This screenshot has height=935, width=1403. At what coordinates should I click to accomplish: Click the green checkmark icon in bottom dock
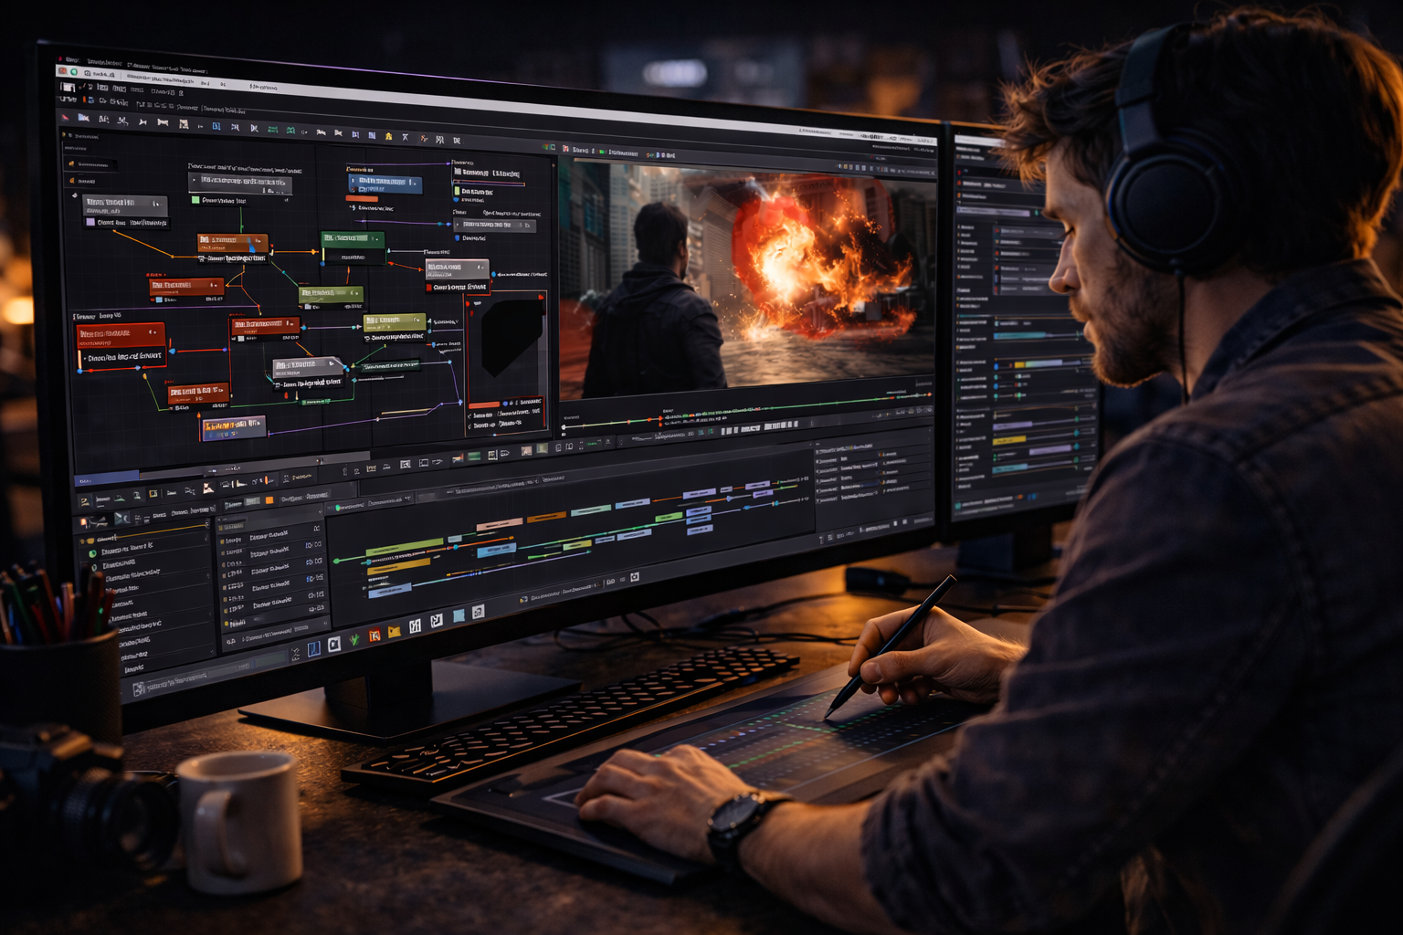[354, 639]
